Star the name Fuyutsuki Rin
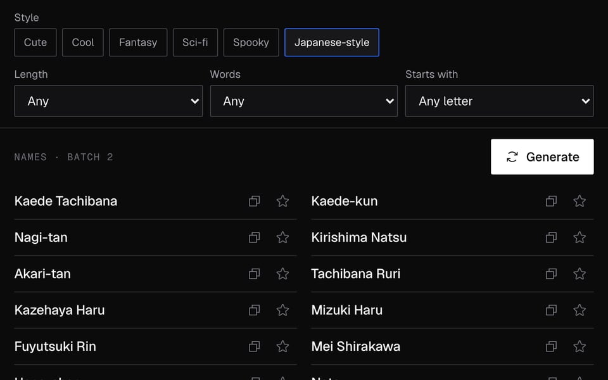Viewport: 608px width, 380px height. (x=282, y=346)
